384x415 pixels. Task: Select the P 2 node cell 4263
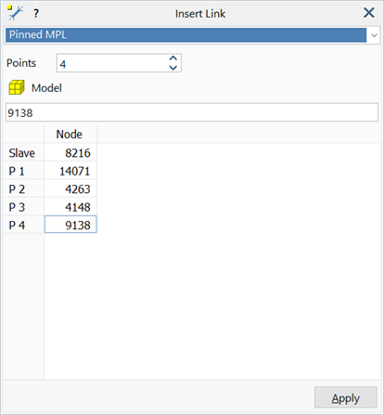tap(70, 188)
